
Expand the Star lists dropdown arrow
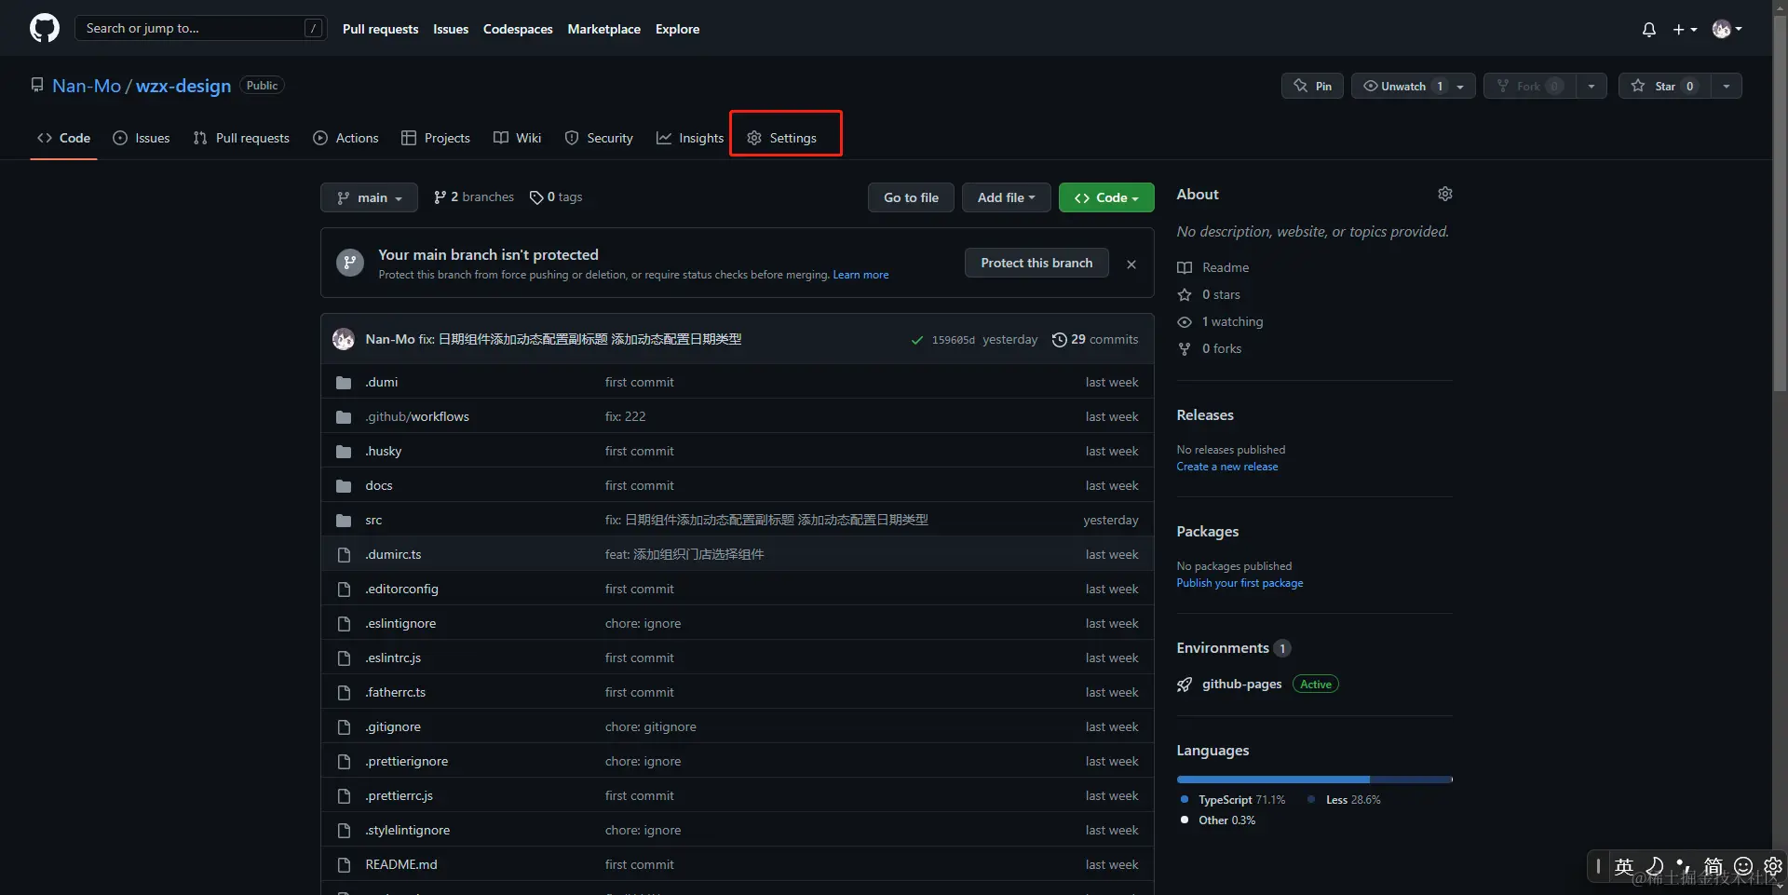coord(1727,86)
